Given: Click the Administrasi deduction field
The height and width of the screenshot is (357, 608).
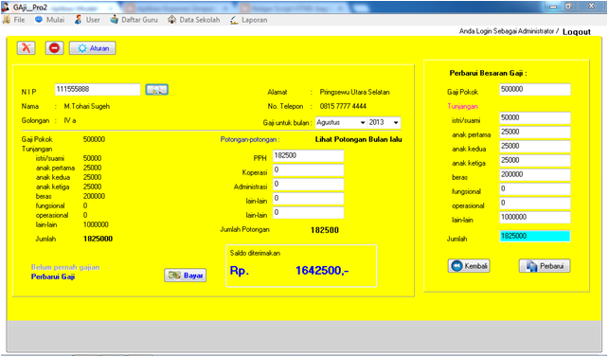Looking at the screenshot, I should pos(309,185).
